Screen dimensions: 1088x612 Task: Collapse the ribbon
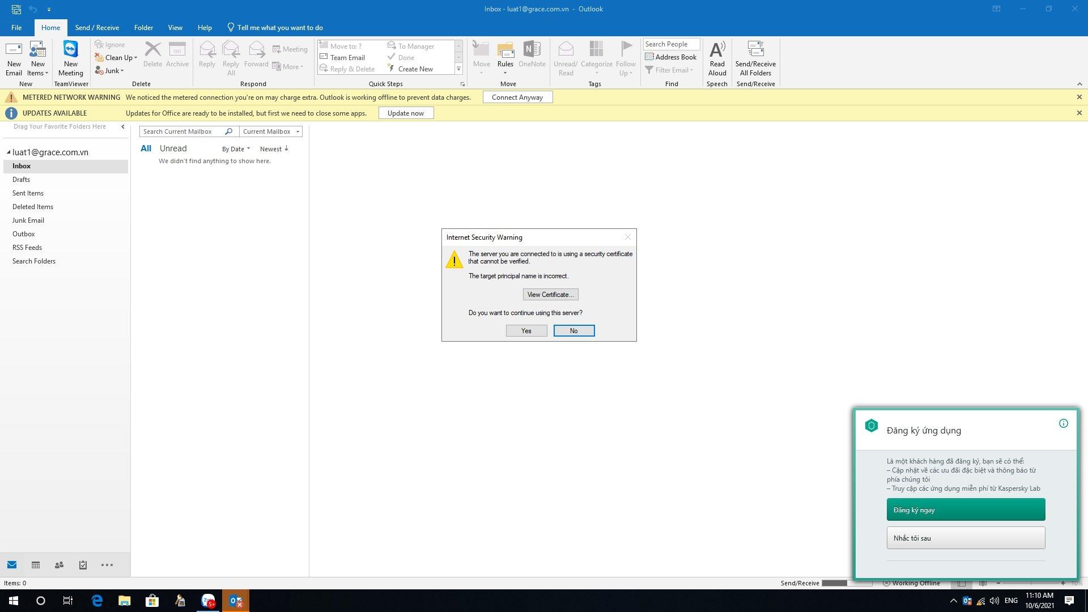tap(1079, 84)
